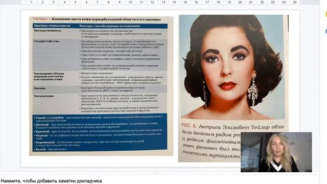Select the table image about periorbital skin color
This screenshot has height=184, width=327.
pyautogui.click(x=101, y=86)
